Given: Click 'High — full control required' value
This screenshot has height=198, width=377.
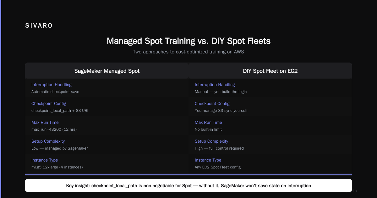Looking at the screenshot, I should (219, 148).
